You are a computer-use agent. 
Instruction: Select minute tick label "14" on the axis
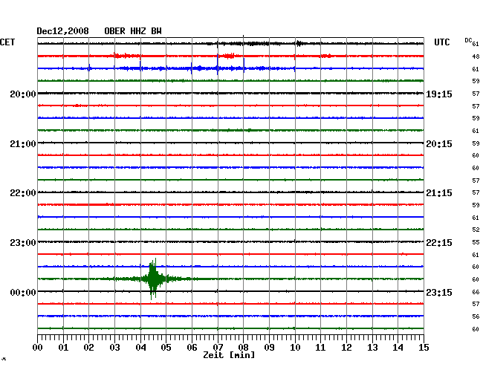[x=398, y=347]
